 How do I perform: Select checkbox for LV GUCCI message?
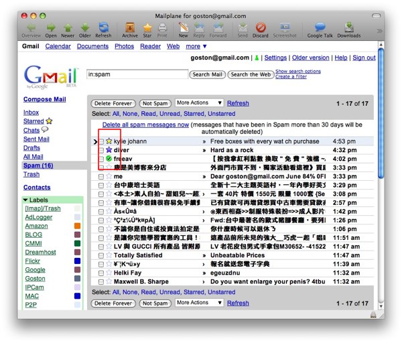(x=101, y=247)
